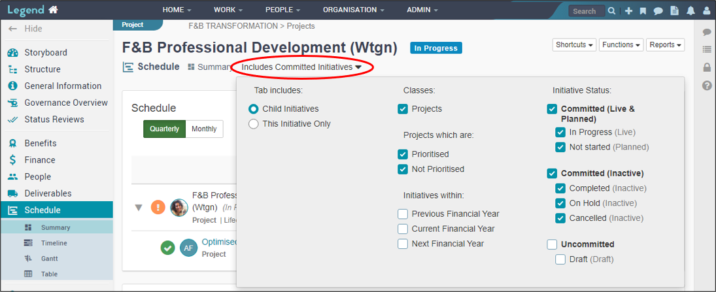This screenshot has height=292, width=716.
Task: Uncheck the Projects class checkbox
Action: point(403,109)
